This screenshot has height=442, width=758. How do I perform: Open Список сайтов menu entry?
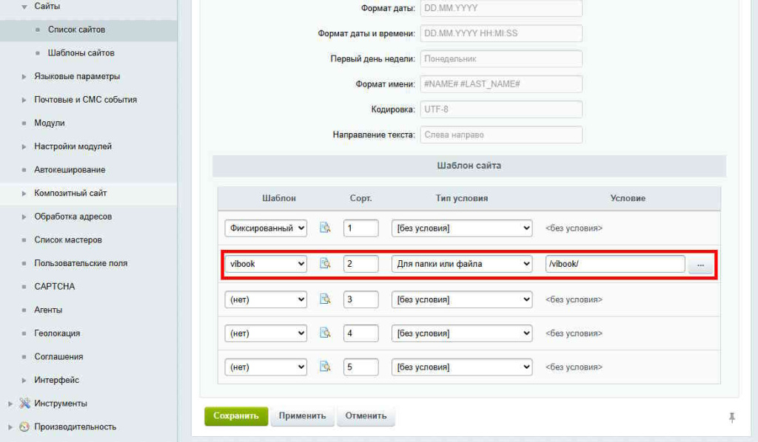pos(76,30)
